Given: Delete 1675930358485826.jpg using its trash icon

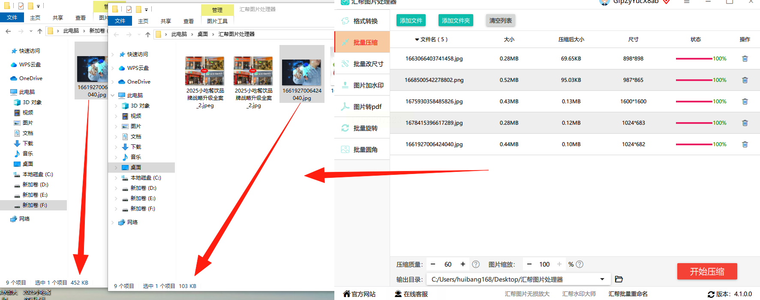Looking at the screenshot, I should (745, 102).
